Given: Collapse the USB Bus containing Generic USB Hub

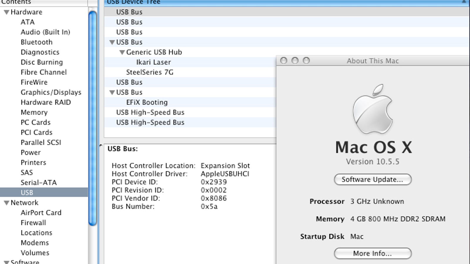Looking at the screenshot, I should 112,42.
